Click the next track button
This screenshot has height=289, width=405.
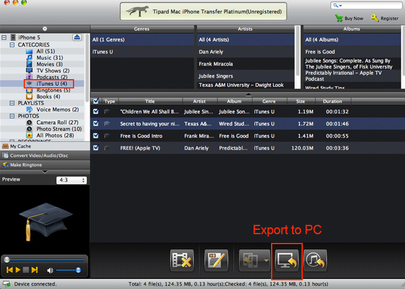(34, 270)
